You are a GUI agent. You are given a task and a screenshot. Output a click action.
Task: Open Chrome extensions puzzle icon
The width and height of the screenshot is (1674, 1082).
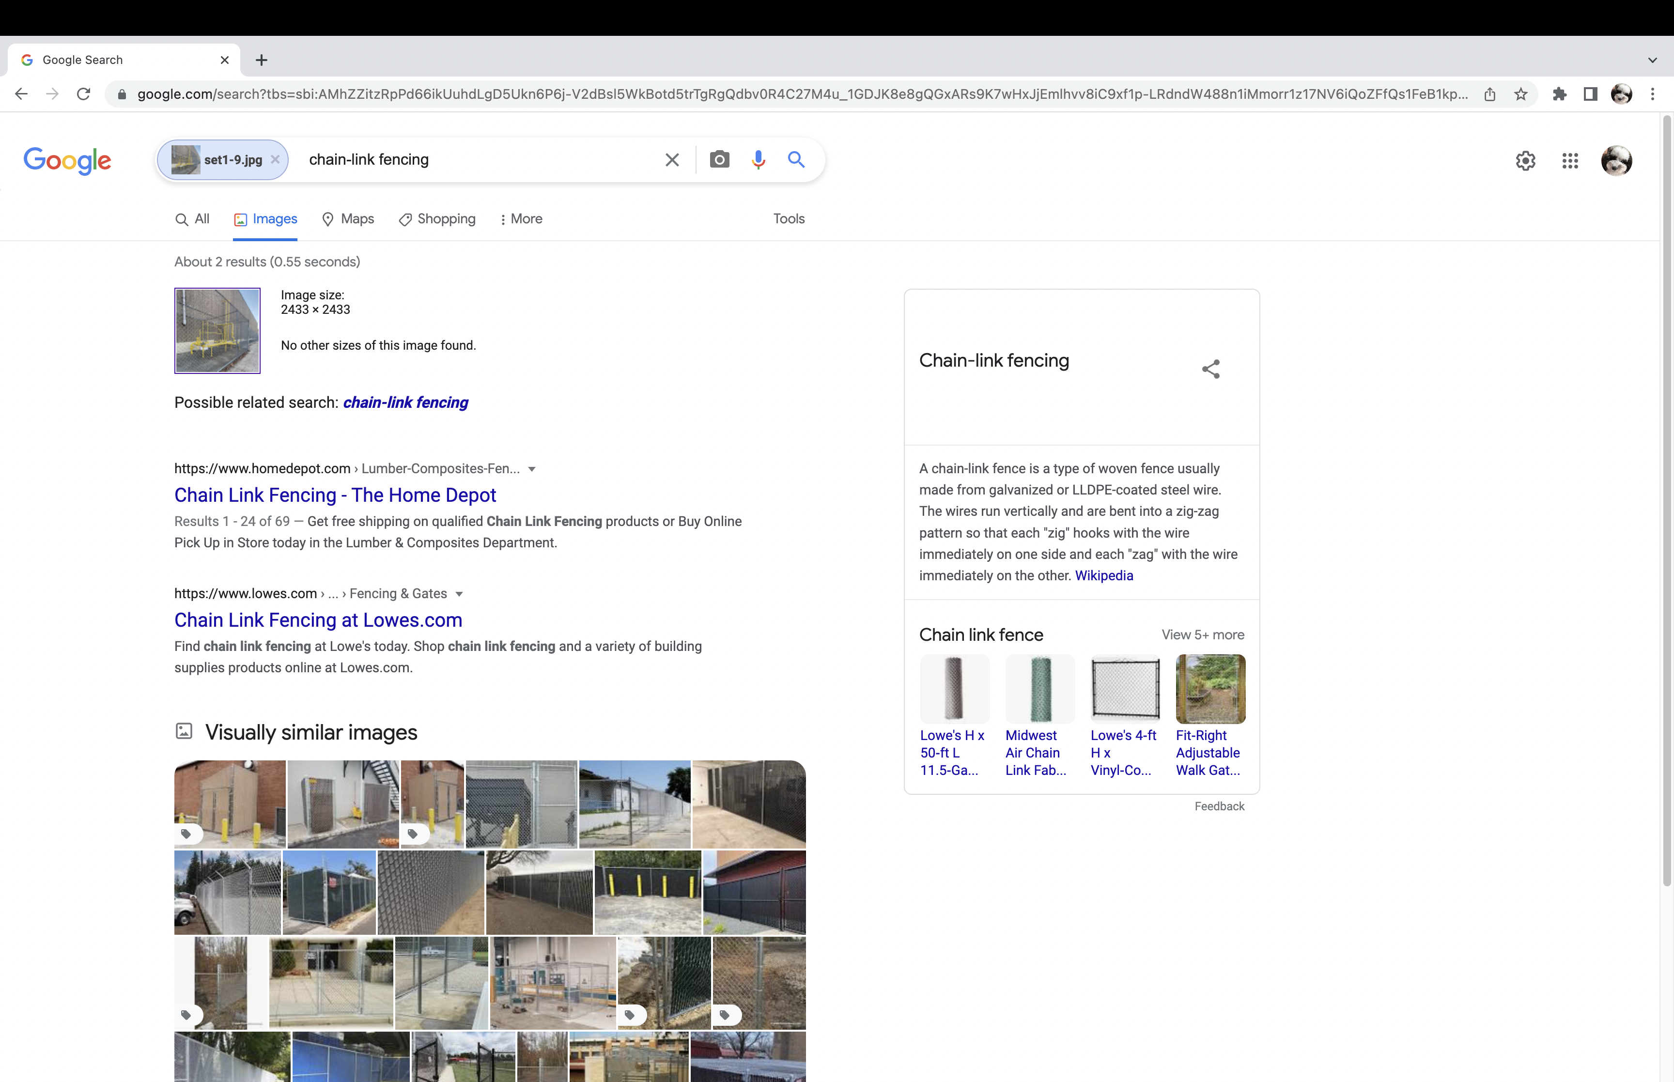point(1560,94)
